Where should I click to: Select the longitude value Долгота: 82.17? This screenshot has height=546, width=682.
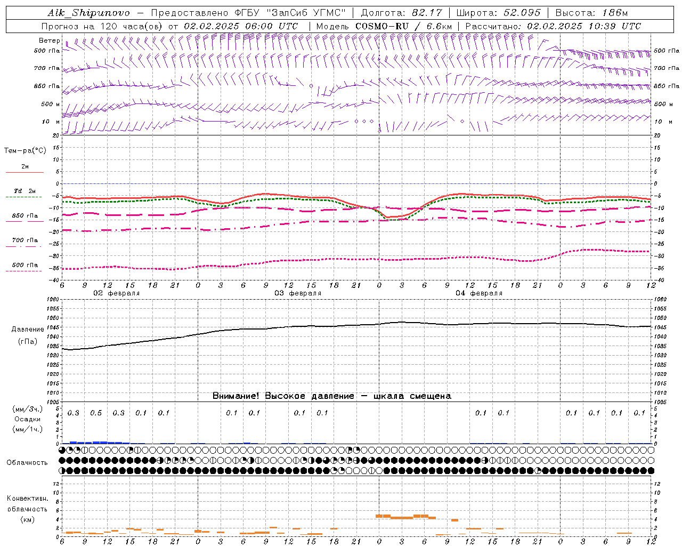tap(401, 13)
